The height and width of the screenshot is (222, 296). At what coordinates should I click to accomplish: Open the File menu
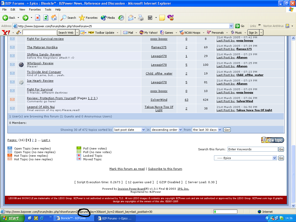pos(4,10)
